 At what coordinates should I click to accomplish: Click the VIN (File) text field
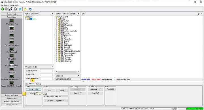tap(67, 79)
